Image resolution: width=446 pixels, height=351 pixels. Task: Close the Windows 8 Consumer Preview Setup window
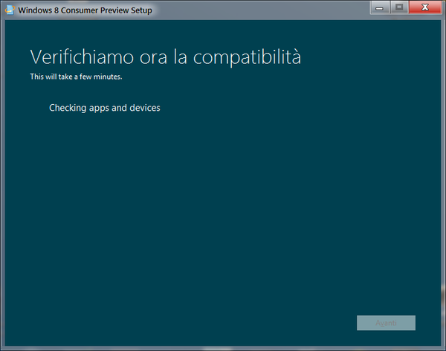click(x=425, y=7)
